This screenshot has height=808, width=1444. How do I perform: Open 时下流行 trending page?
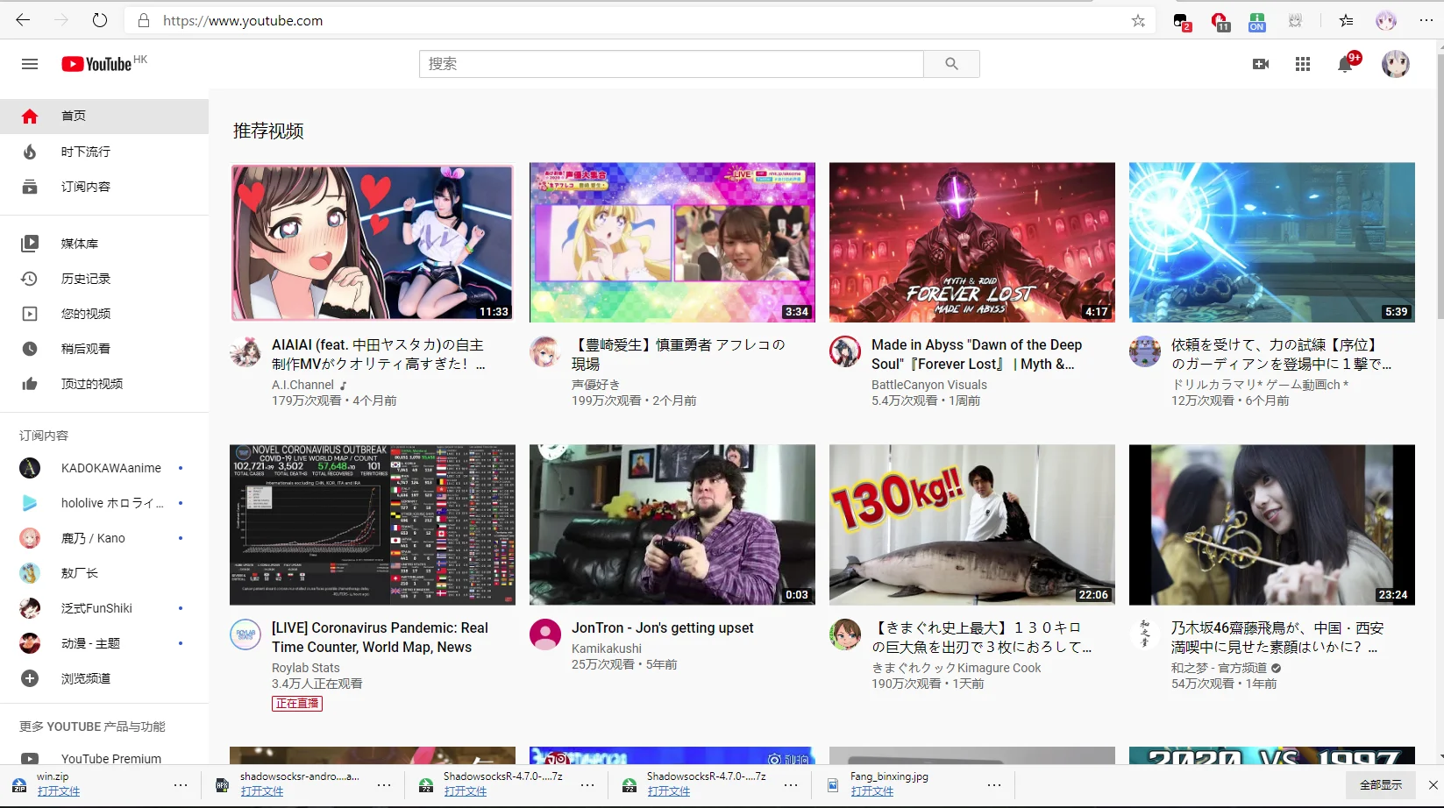pyautogui.click(x=104, y=152)
